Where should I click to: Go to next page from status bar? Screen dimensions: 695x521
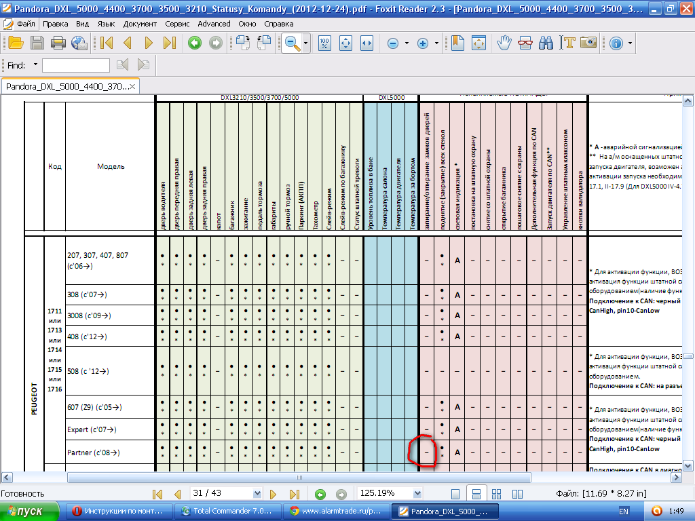point(273,494)
